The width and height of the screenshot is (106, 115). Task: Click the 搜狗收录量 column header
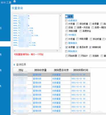click(42, 70)
